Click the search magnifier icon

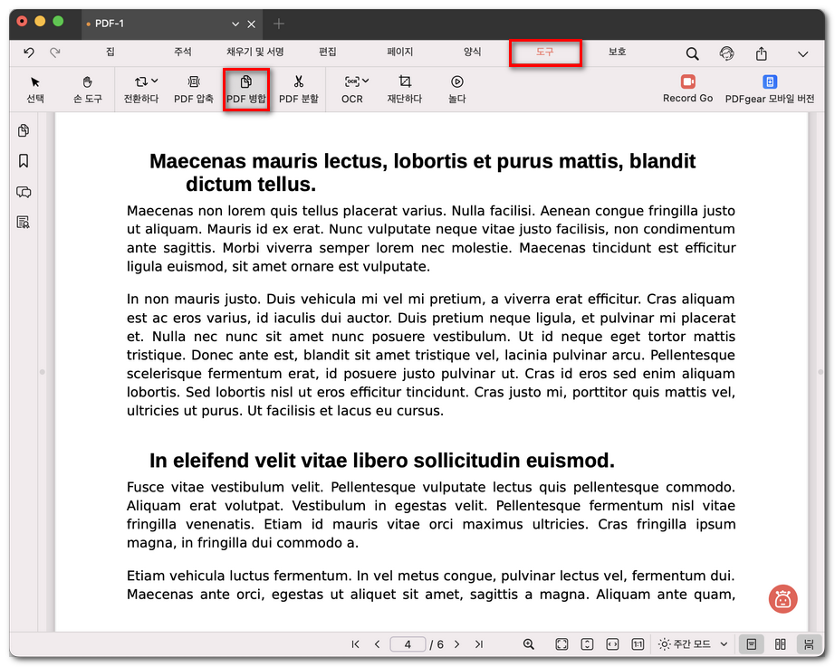click(692, 53)
